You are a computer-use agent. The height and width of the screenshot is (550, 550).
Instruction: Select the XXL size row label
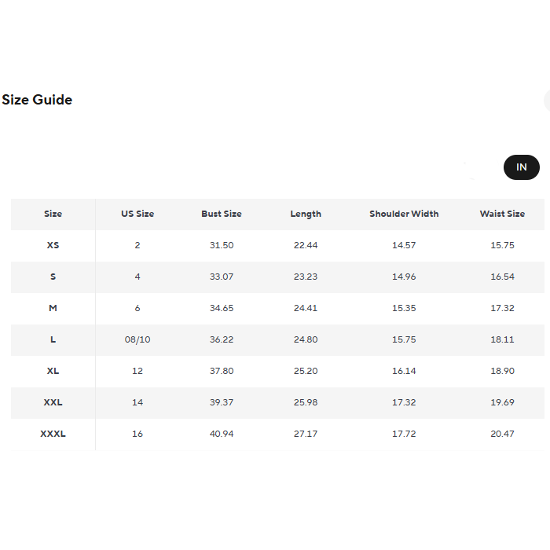53,402
